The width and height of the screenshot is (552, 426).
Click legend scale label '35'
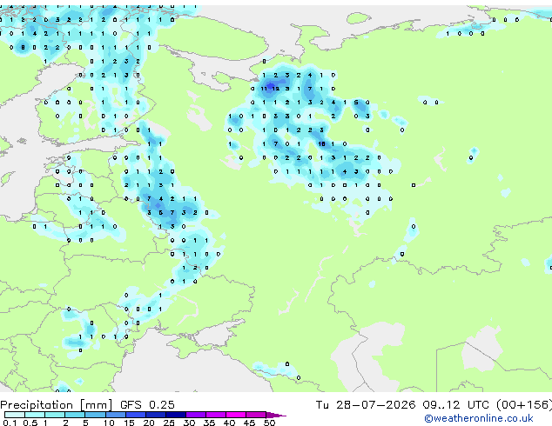coord(209,423)
